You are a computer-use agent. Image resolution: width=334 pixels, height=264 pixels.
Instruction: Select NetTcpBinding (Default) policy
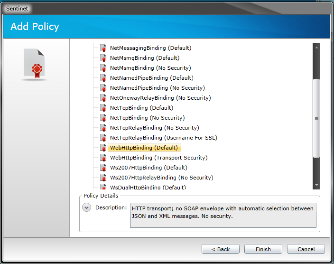(142, 108)
